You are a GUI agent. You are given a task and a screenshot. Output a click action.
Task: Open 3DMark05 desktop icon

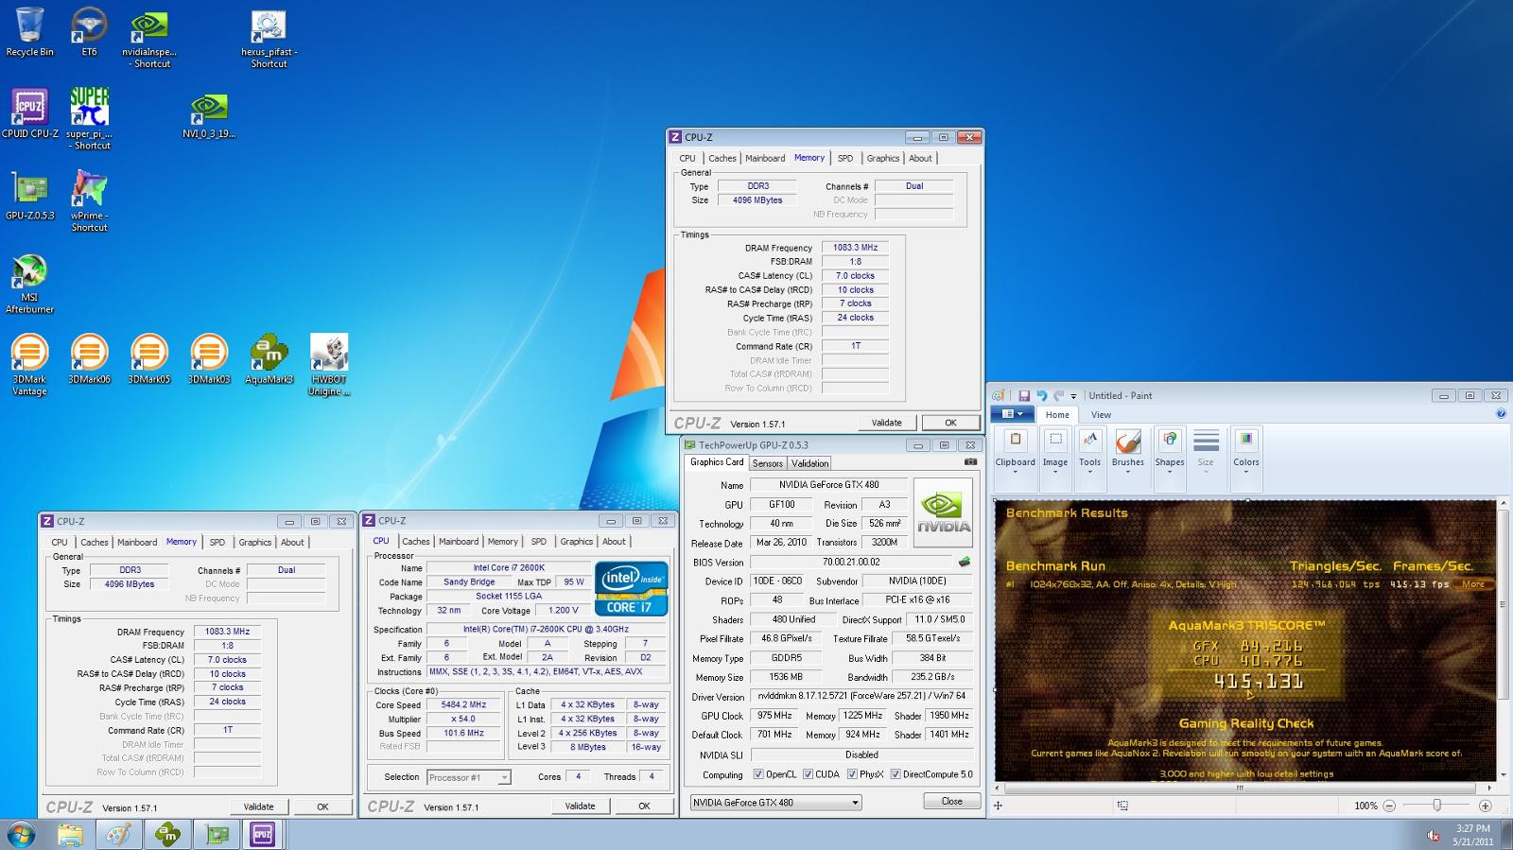point(148,359)
